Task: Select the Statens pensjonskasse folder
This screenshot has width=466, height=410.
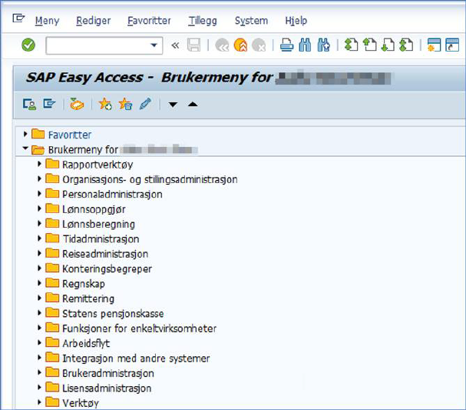Action: 113,314
